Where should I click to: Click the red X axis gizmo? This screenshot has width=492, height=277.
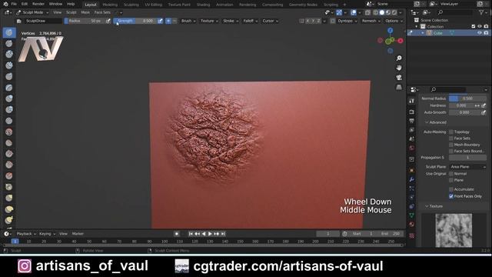pos(401,41)
